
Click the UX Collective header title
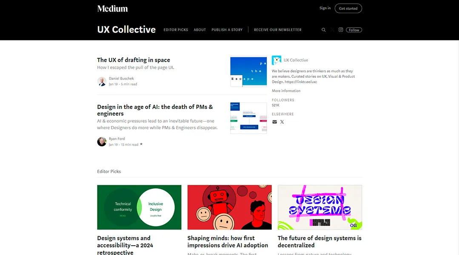pos(126,29)
